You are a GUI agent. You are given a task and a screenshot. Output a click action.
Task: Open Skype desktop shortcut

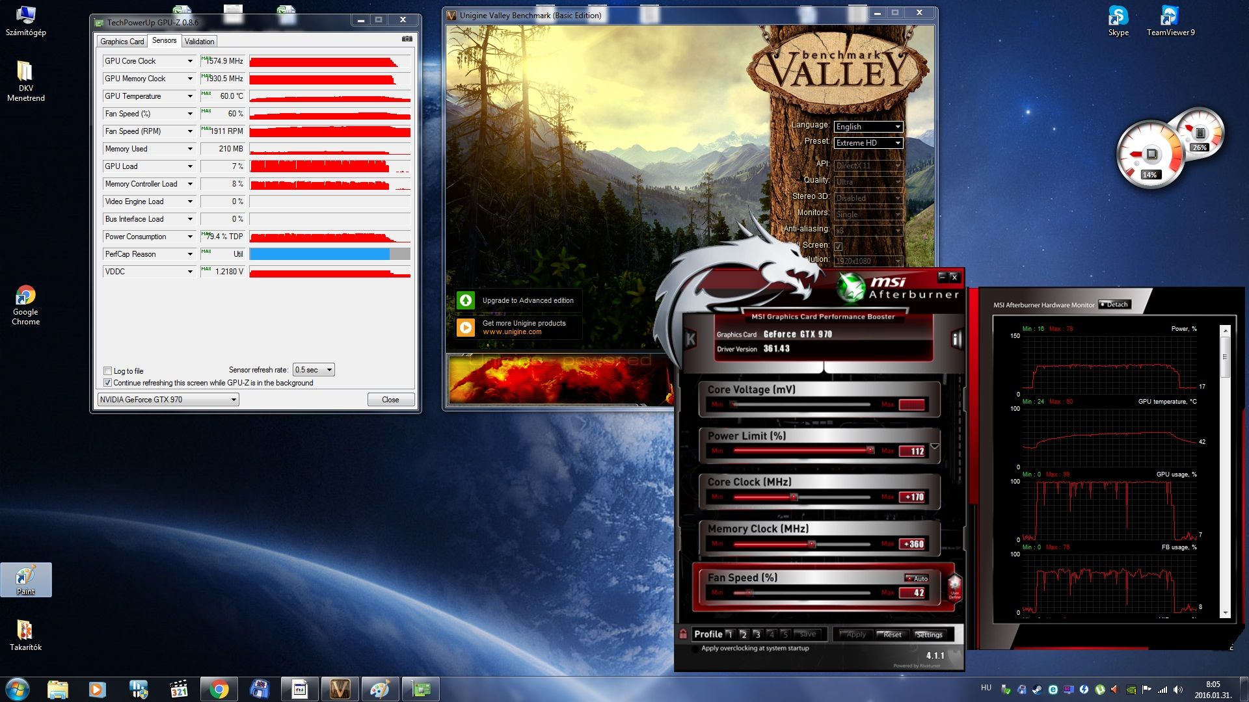click(x=1118, y=21)
